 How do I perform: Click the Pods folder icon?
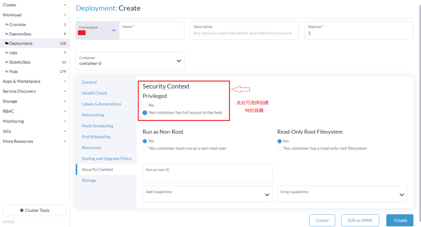(x=7, y=72)
